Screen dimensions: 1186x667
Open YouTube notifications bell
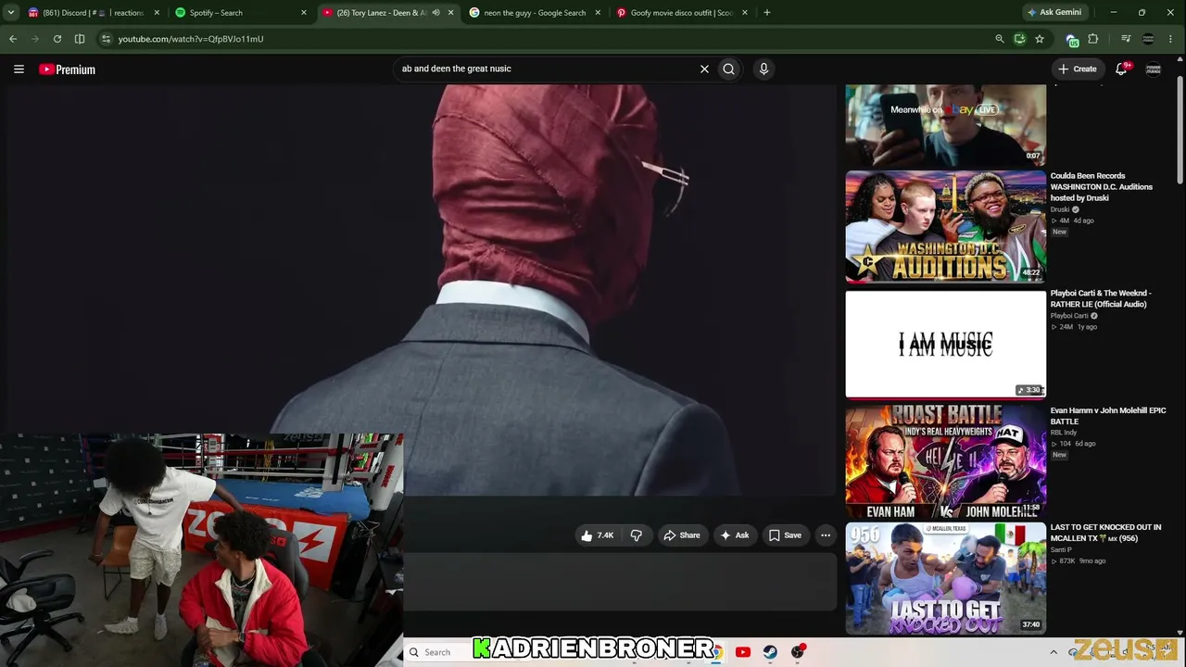pos(1121,69)
